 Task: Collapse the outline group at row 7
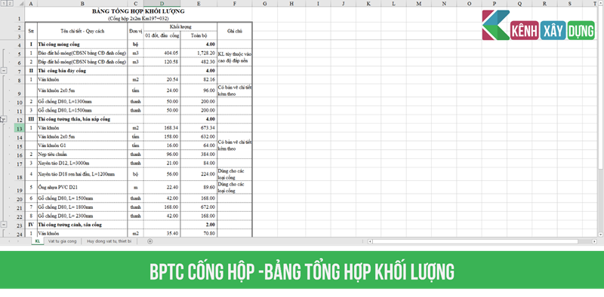(4, 71)
